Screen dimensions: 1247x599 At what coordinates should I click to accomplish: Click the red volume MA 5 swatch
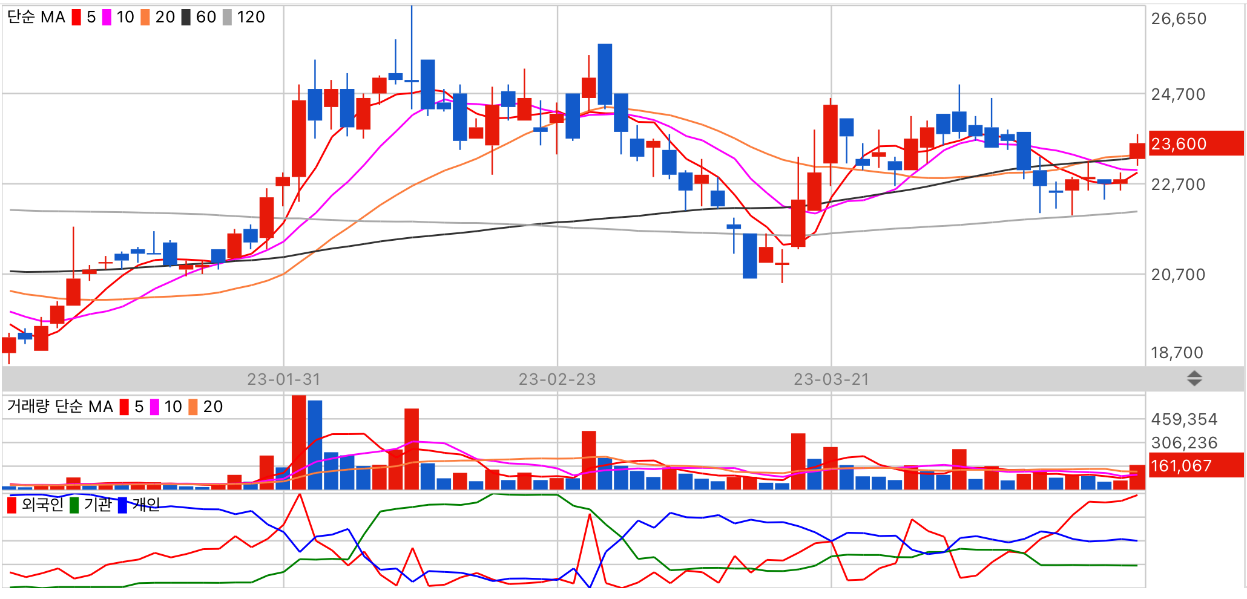(x=124, y=407)
